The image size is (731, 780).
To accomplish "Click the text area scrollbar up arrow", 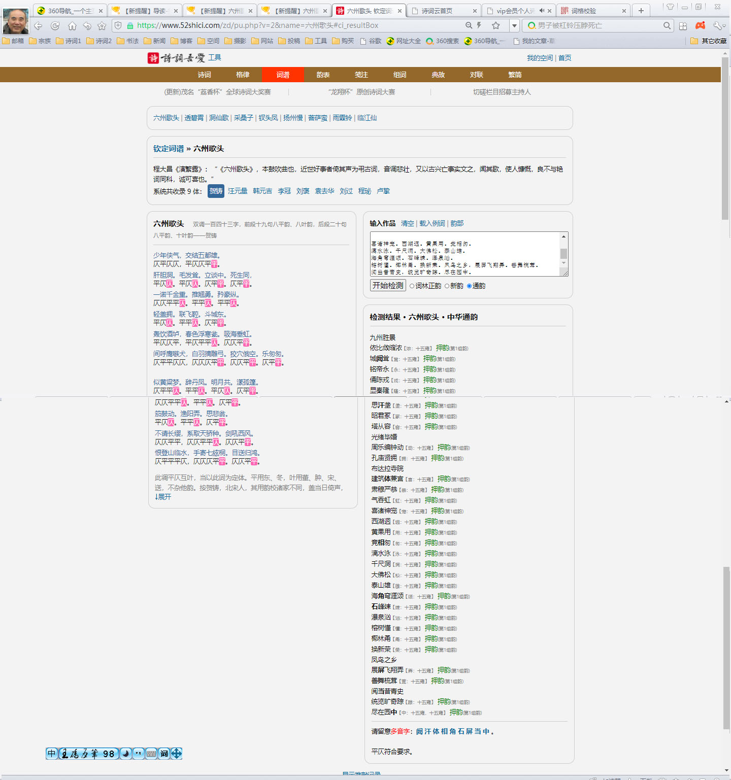I will [563, 236].
